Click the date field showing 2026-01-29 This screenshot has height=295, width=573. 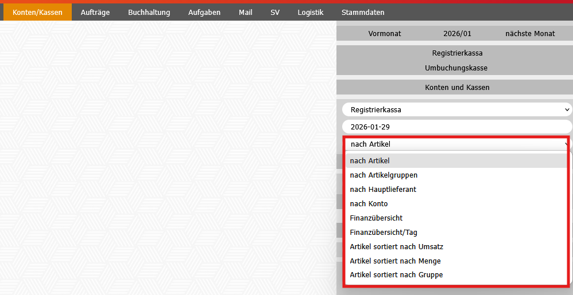(x=457, y=127)
